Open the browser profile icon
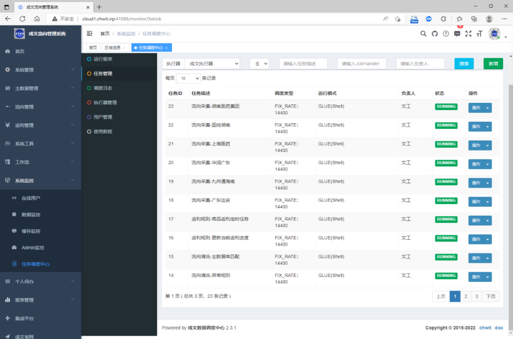 click(x=489, y=19)
